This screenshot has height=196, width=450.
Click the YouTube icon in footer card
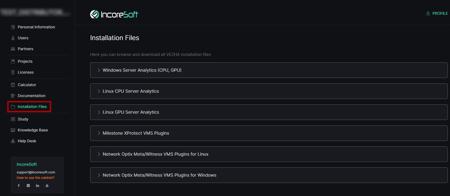[x=47, y=186]
